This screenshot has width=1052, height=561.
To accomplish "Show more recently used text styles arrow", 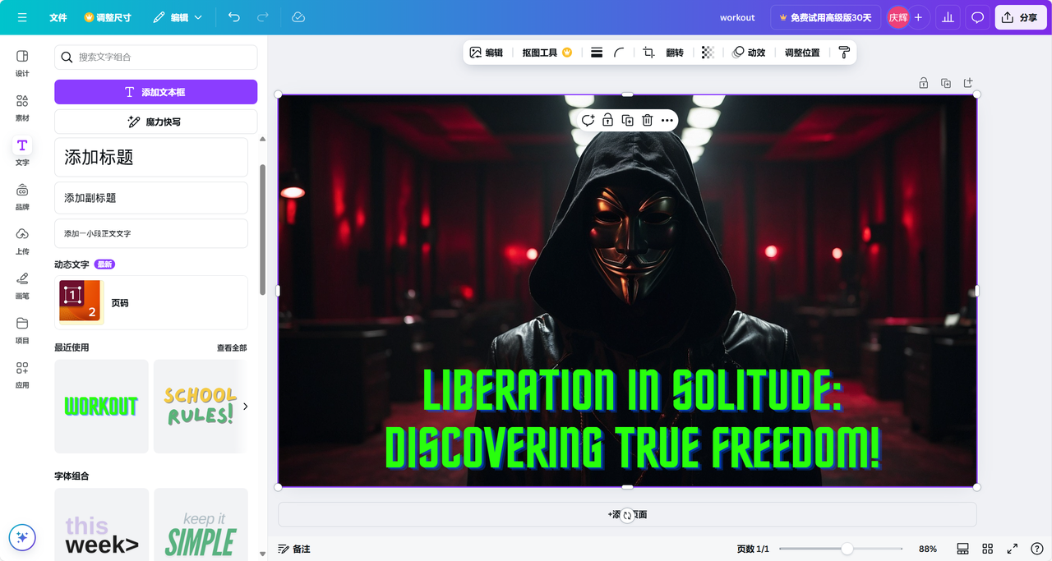I will tap(245, 406).
